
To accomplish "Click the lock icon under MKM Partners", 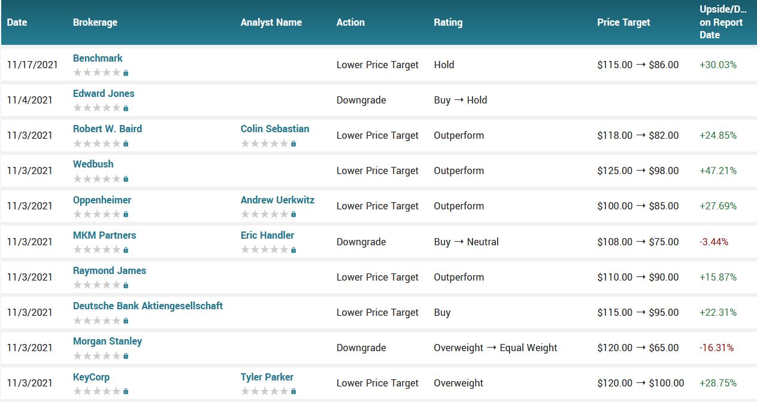I will click(126, 250).
